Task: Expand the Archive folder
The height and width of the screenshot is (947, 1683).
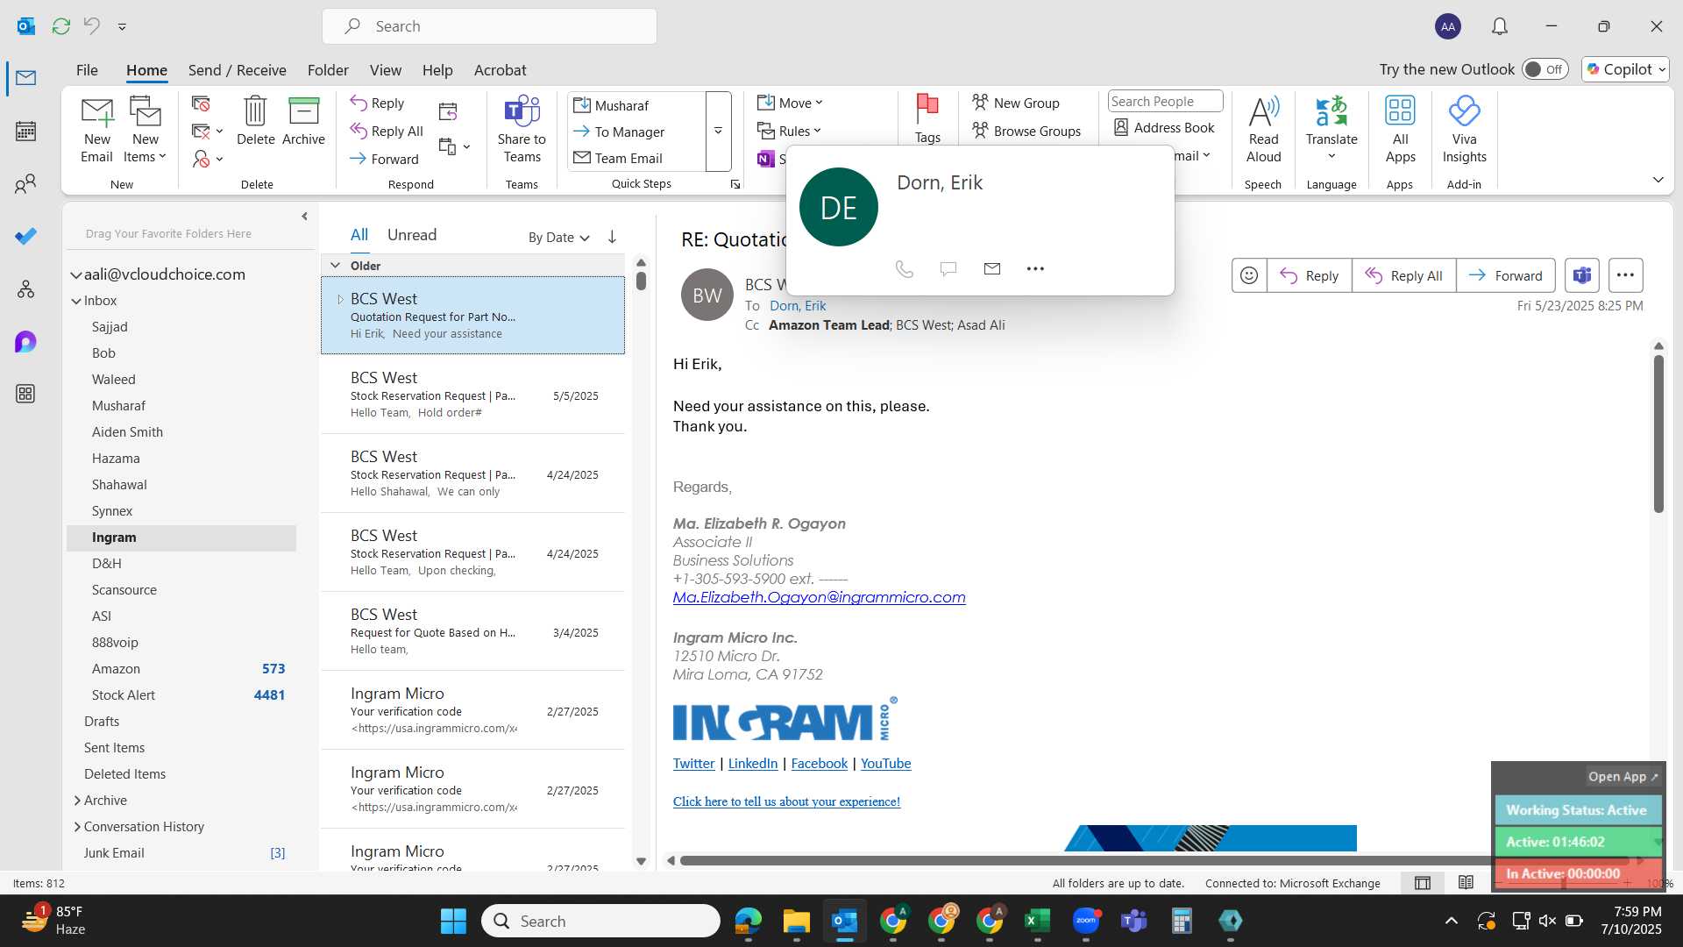Action: pos(77,801)
